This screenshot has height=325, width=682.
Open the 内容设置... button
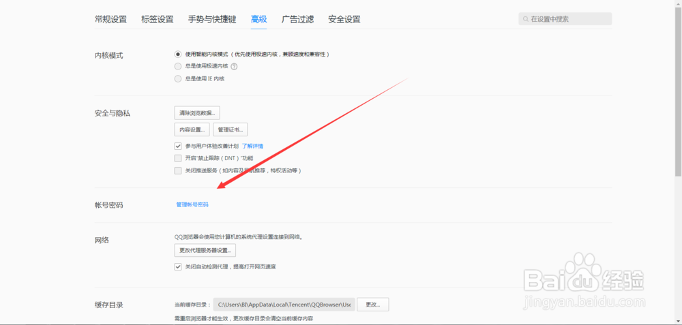[192, 129]
